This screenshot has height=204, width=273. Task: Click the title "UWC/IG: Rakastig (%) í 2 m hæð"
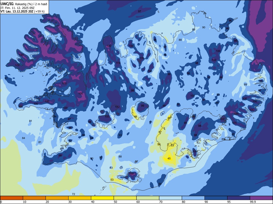coord(24,4)
